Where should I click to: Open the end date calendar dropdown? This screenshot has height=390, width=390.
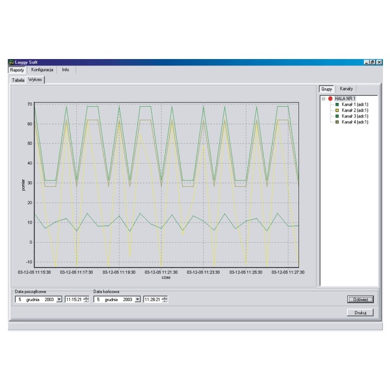pos(138,300)
